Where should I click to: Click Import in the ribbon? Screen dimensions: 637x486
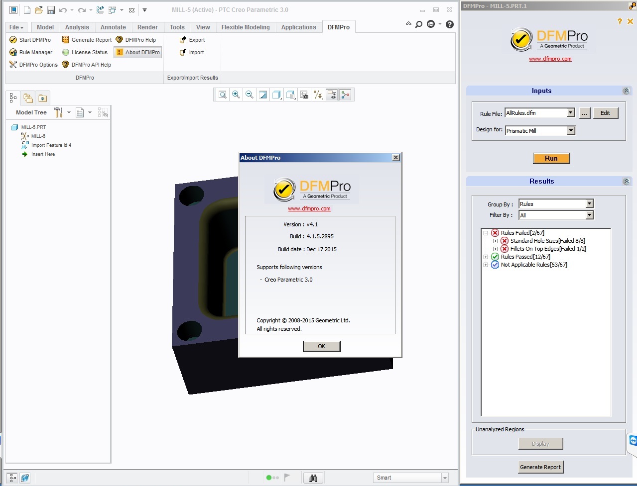(192, 52)
